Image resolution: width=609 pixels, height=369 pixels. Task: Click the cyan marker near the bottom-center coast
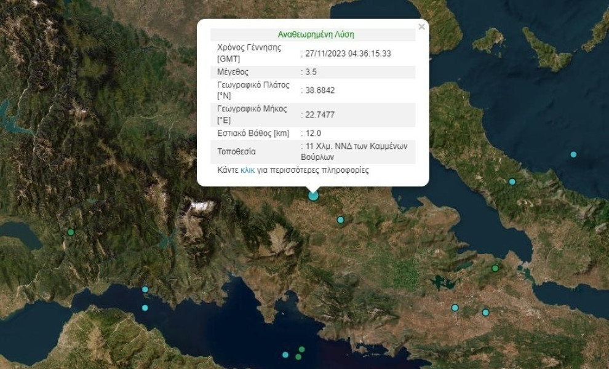(x=285, y=355)
